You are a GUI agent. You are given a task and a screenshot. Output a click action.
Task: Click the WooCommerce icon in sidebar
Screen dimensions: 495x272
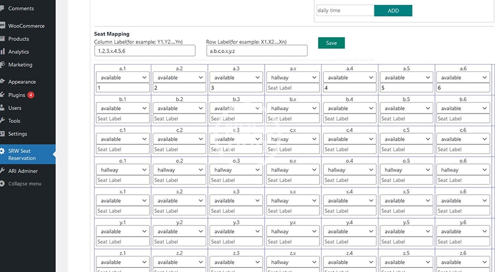tap(3, 26)
